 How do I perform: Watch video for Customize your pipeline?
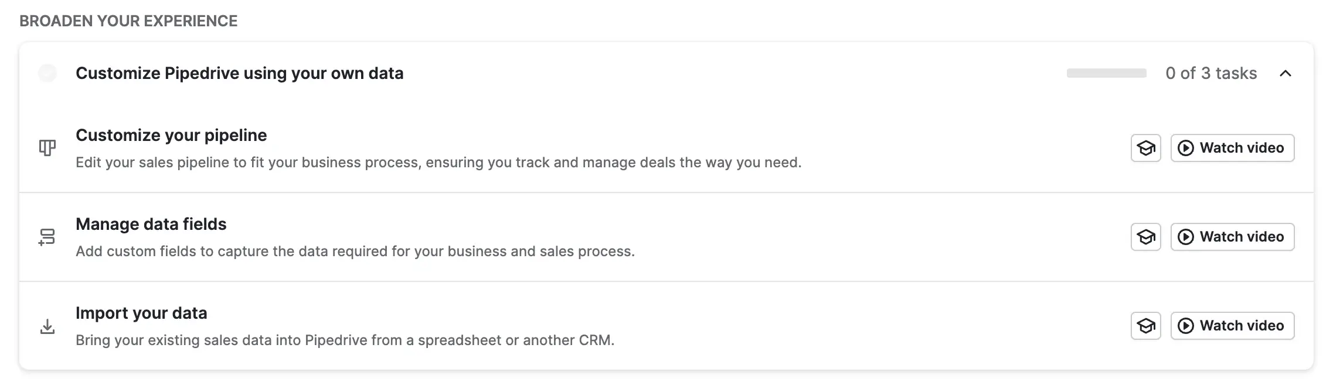(x=1232, y=148)
